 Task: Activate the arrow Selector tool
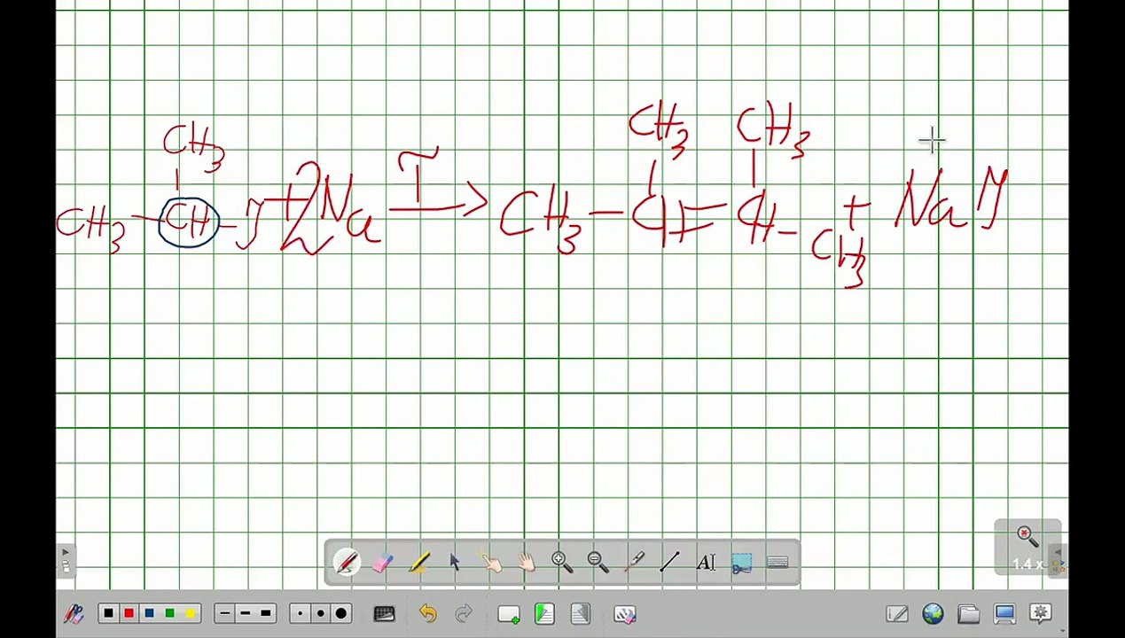(x=454, y=562)
